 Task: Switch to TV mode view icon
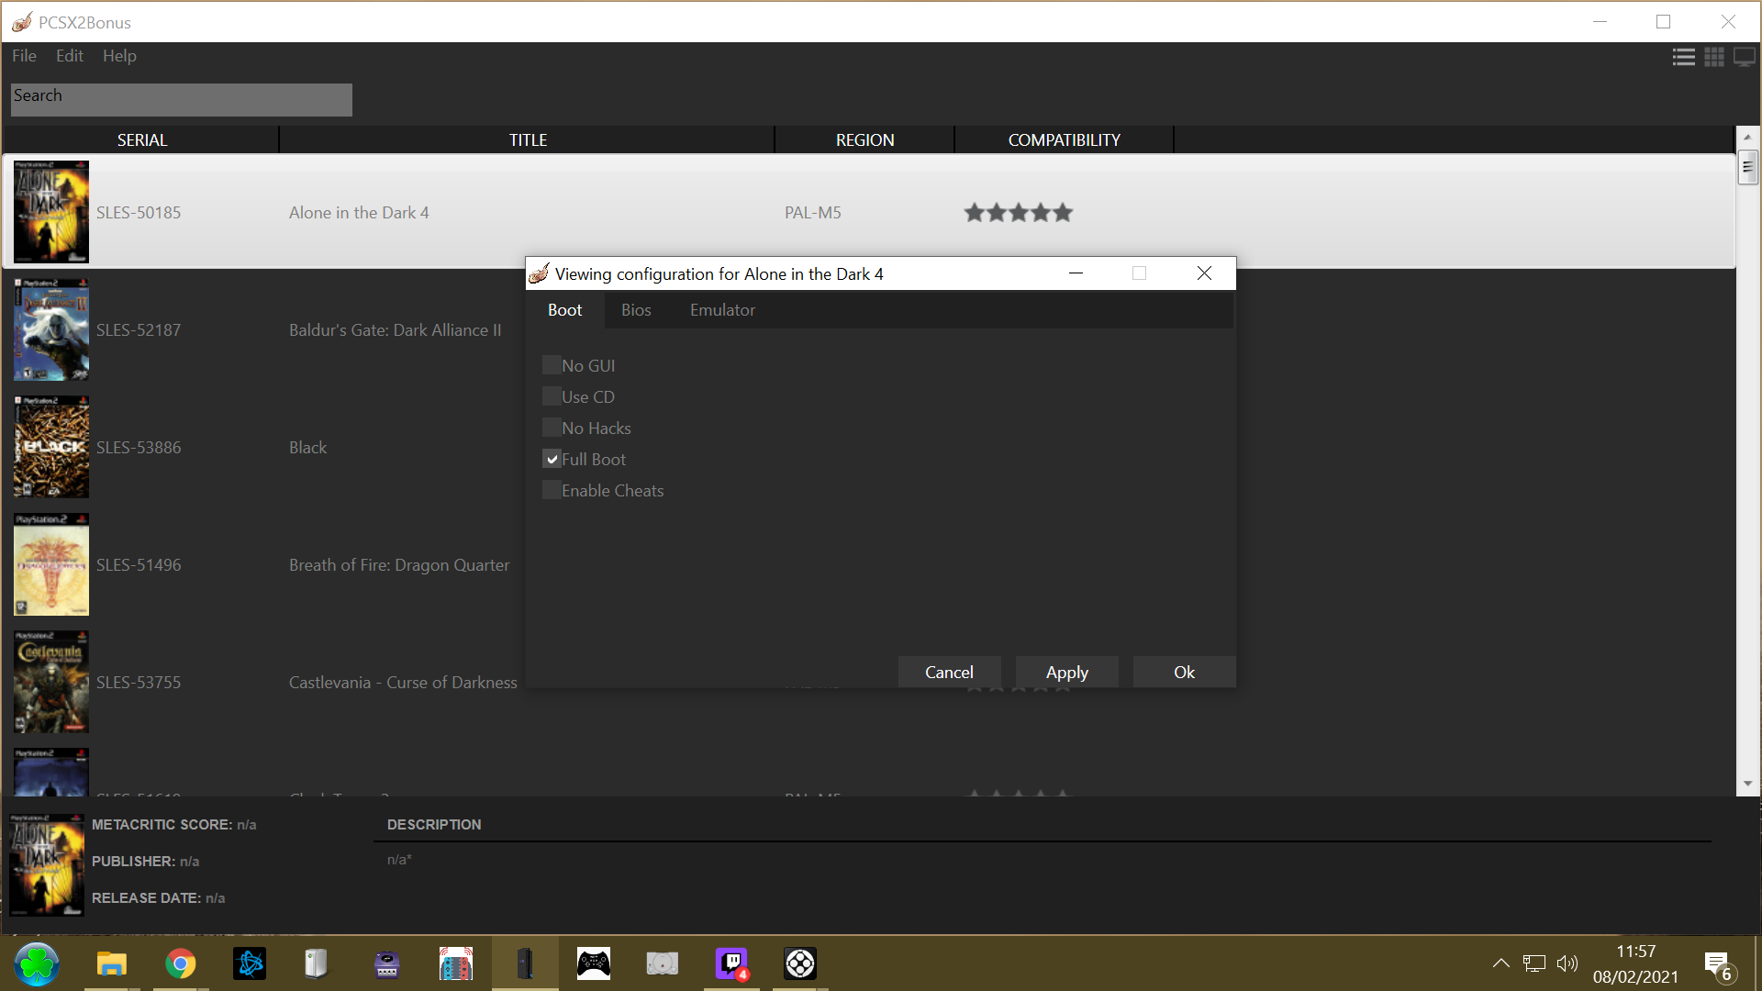click(x=1745, y=57)
